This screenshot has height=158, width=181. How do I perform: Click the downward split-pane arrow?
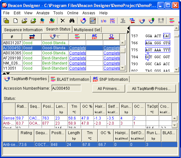click(x=8, y=73)
